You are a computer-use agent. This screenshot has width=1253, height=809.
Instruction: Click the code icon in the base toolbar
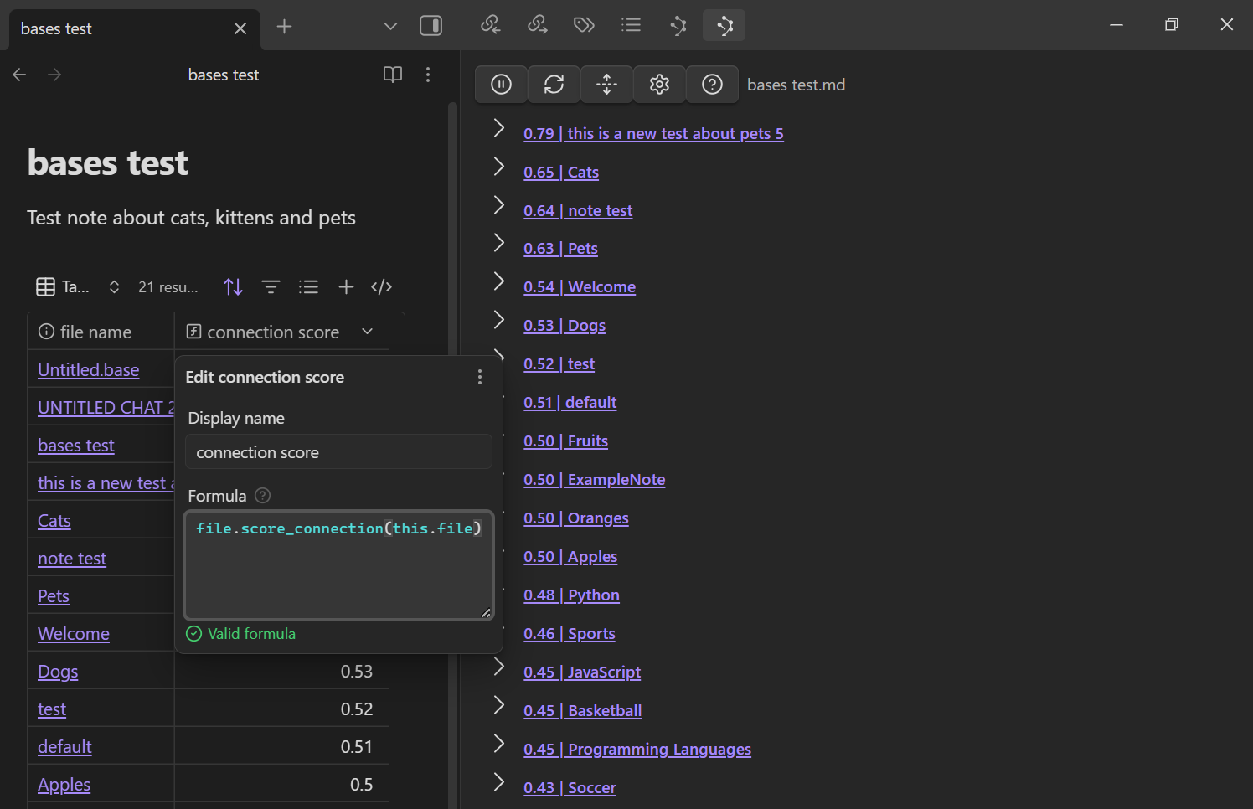(x=381, y=287)
